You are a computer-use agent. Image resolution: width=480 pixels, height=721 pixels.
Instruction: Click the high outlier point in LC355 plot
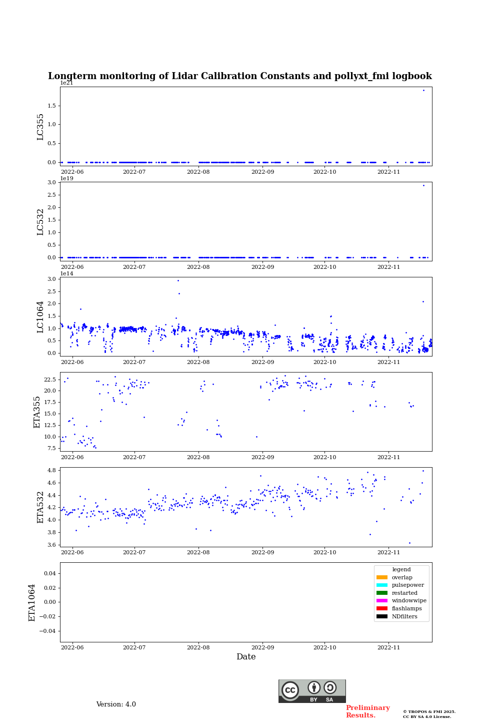423,91
